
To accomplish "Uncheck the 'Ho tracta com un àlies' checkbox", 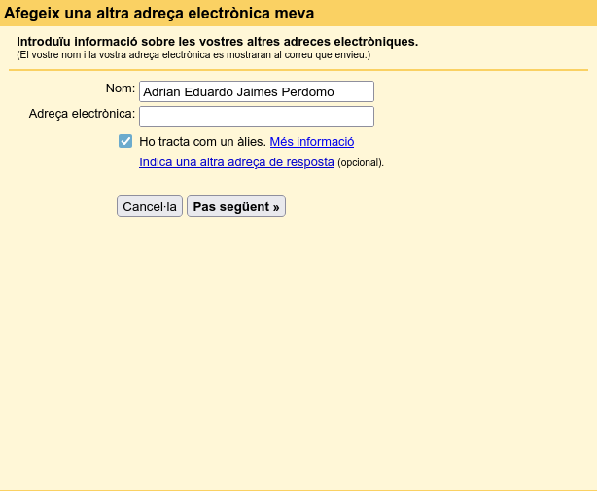I will click(x=125, y=141).
